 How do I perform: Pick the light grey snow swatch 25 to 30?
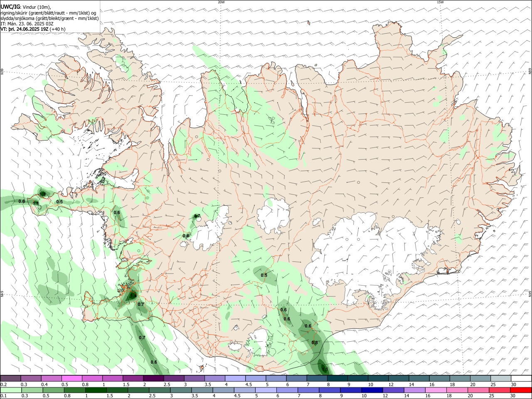(x=501, y=378)
